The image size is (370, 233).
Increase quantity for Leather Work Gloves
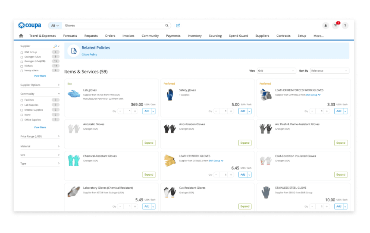coord(231,175)
